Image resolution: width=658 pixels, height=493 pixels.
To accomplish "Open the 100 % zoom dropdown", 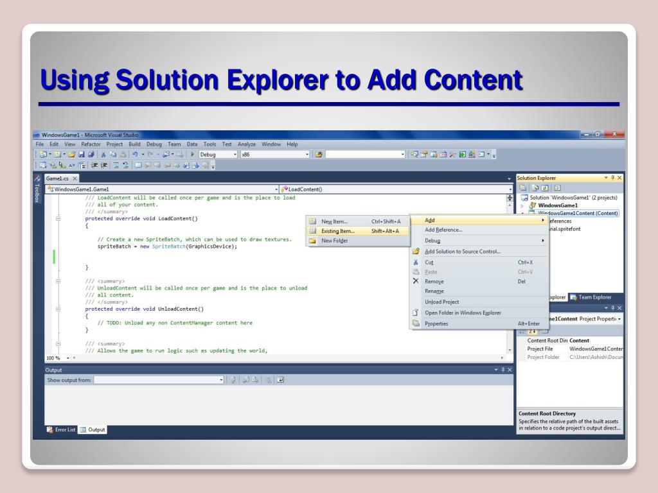I will pos(68,358).
